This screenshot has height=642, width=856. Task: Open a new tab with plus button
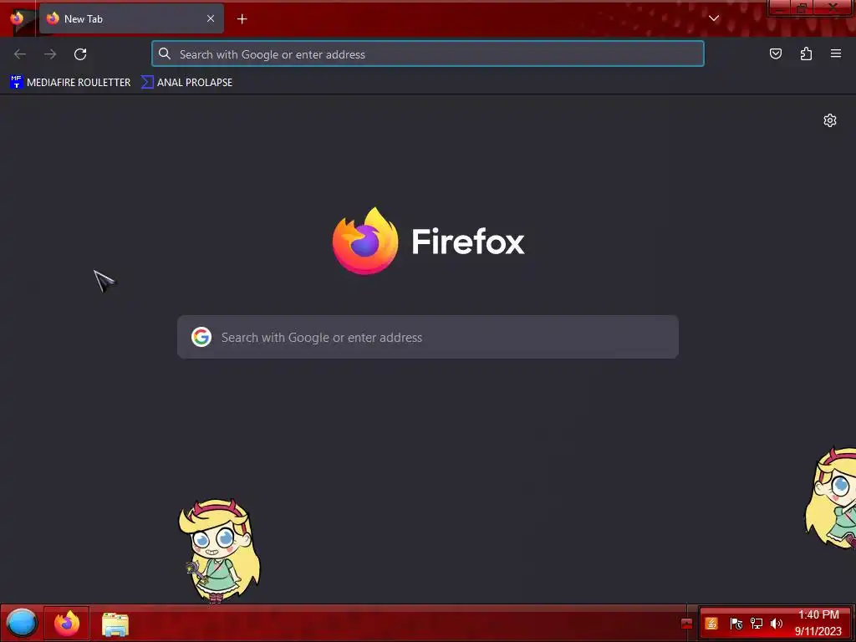242,19
